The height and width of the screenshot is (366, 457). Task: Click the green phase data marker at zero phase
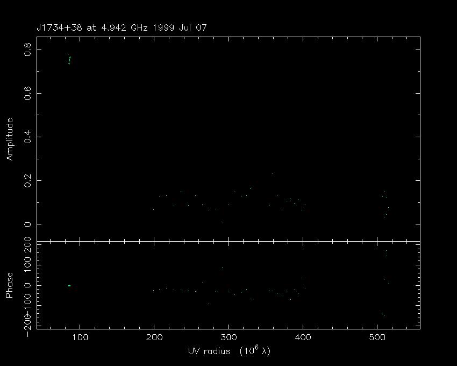point(69,286)
